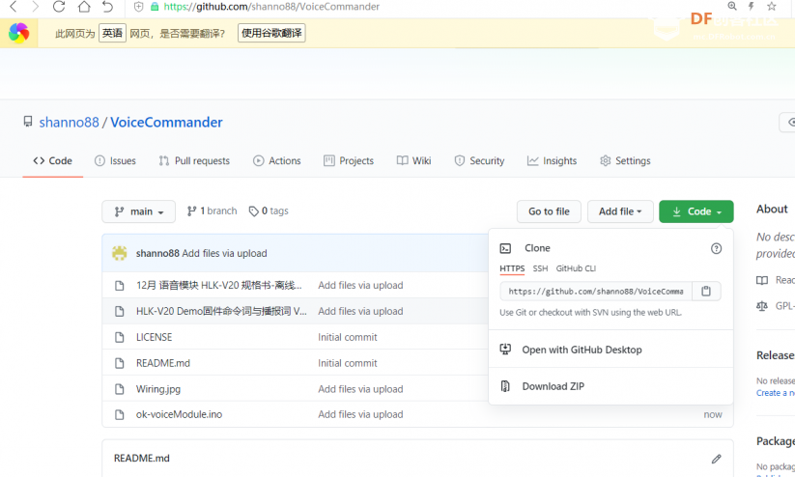Viewport: 795px width, 477px height.
Task: Expand the Add file dropdown
Action: (x=619, y=211)
